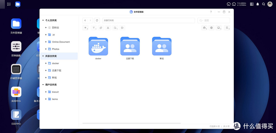This screenshot has height=133, width=276.
Task: Launch the Control Panel desktop icon
Action: (x=16, y=46)
